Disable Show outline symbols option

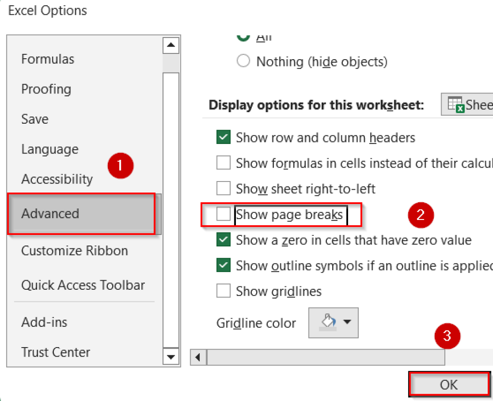(x=223, y=265)
